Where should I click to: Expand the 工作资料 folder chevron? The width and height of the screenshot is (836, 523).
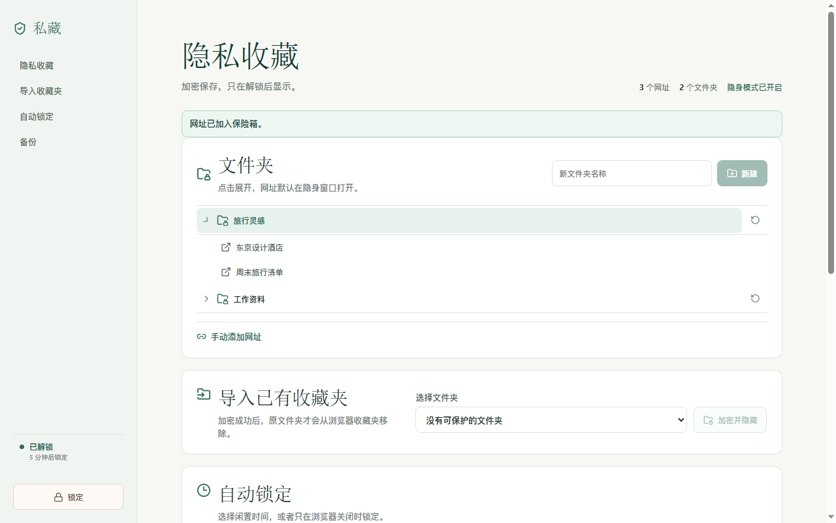(206, 299)
